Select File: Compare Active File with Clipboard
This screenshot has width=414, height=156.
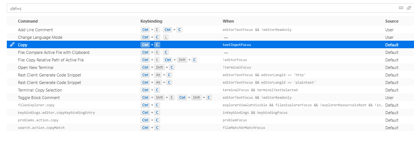coord(54,52)
